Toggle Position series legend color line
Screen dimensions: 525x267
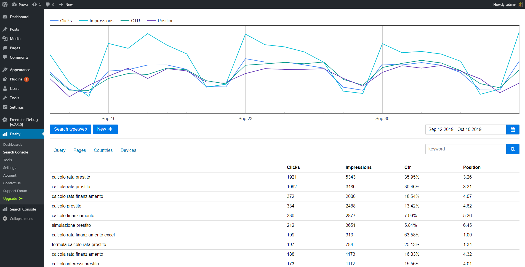pos(152,21)
